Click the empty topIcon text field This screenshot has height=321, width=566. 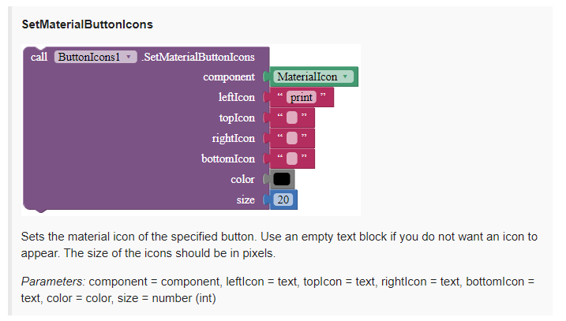[292, 118]
